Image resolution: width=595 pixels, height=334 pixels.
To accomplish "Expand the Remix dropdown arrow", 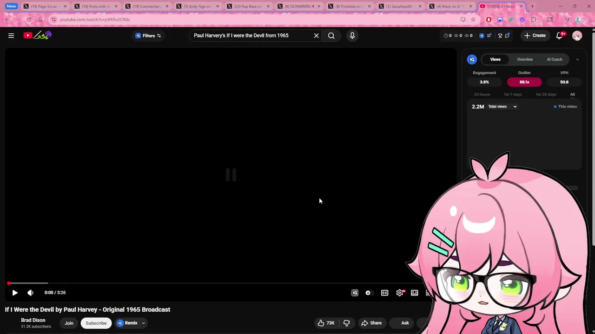I will [x=144, y=323].
